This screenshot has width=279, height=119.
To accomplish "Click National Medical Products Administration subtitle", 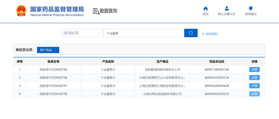I will (x=57, y=15).
